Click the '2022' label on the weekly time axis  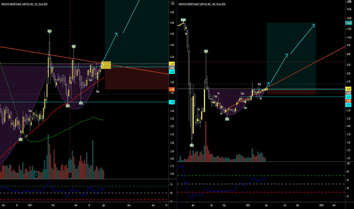[321, 205]
